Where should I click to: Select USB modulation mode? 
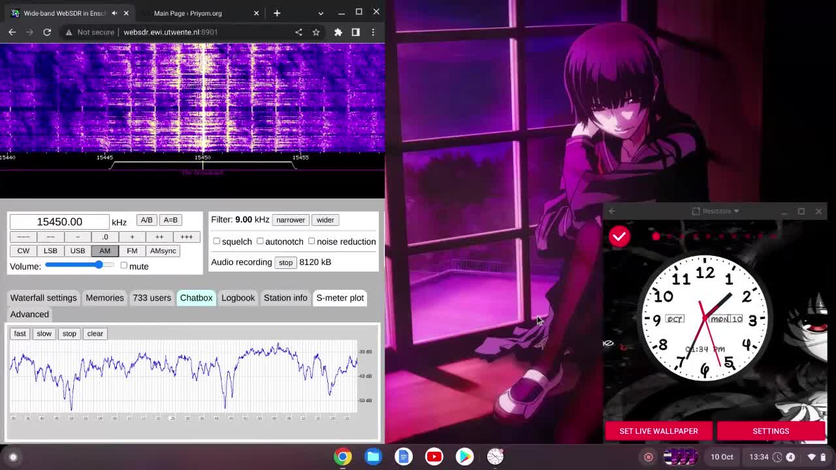coord(78,251)
